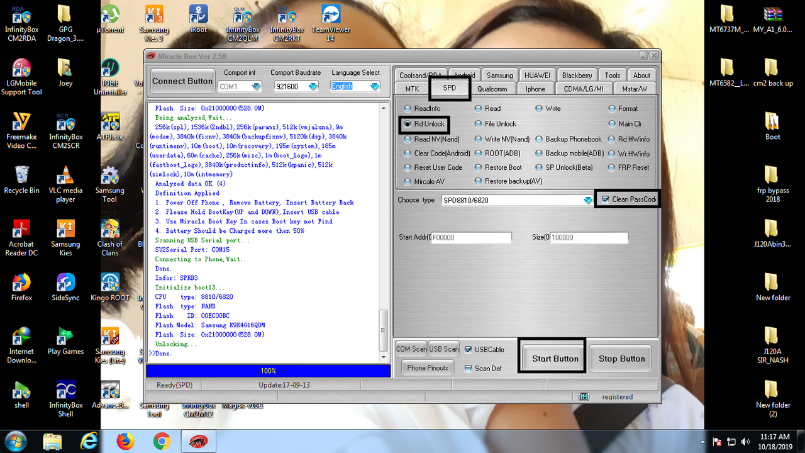Open Google Chrome from the taskbar
Image resolution: width=805 pixels, height=453 pixels.
click(162, 442)
